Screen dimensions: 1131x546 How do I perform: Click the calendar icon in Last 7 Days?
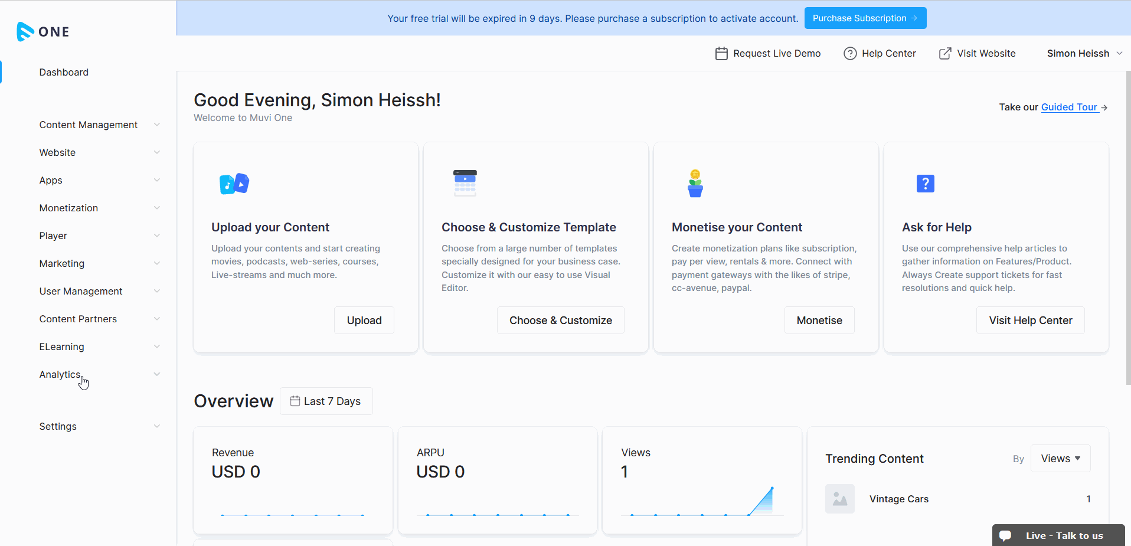295,401
